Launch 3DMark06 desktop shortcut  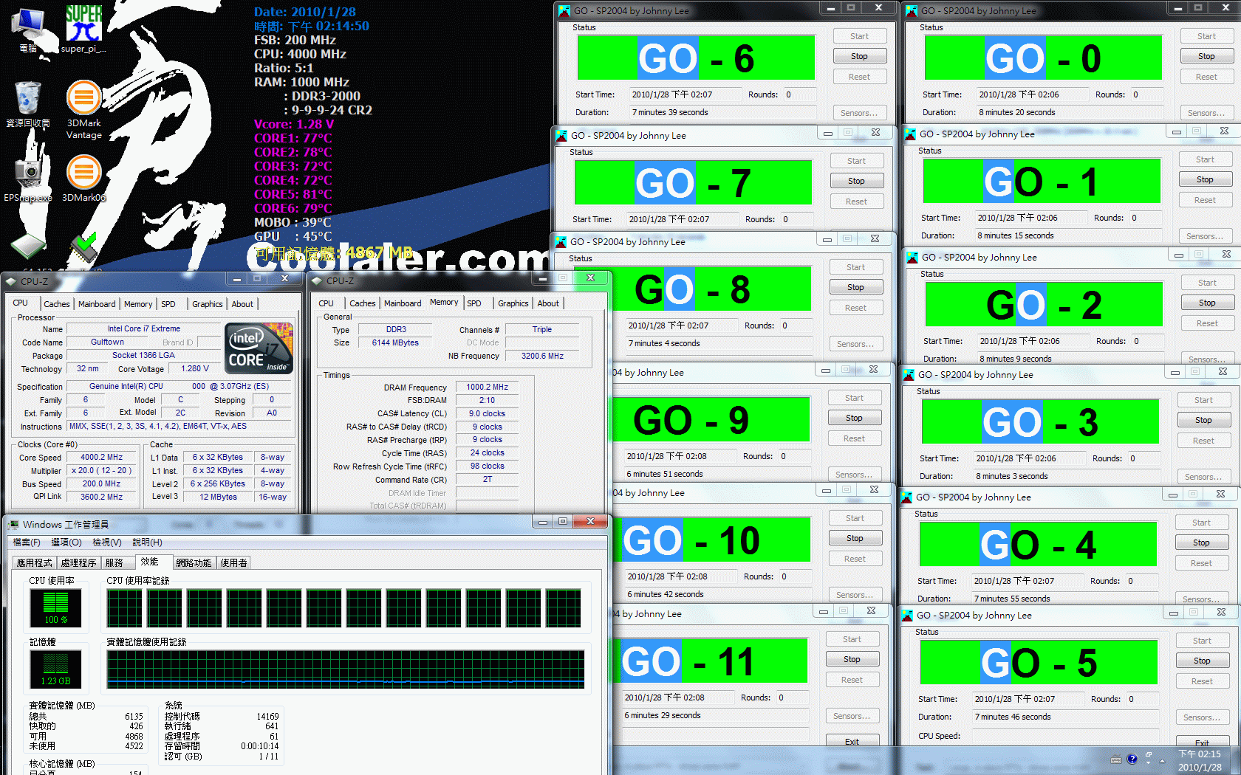(83, 178)
